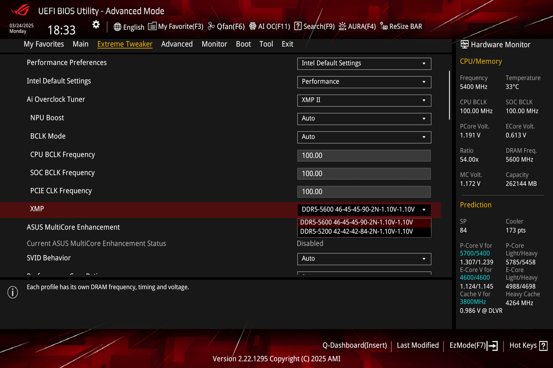Click the 173 pts Cooler score

(x=516, y=230)
